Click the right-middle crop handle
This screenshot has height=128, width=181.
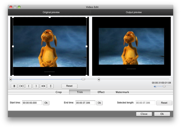[86, 46]
